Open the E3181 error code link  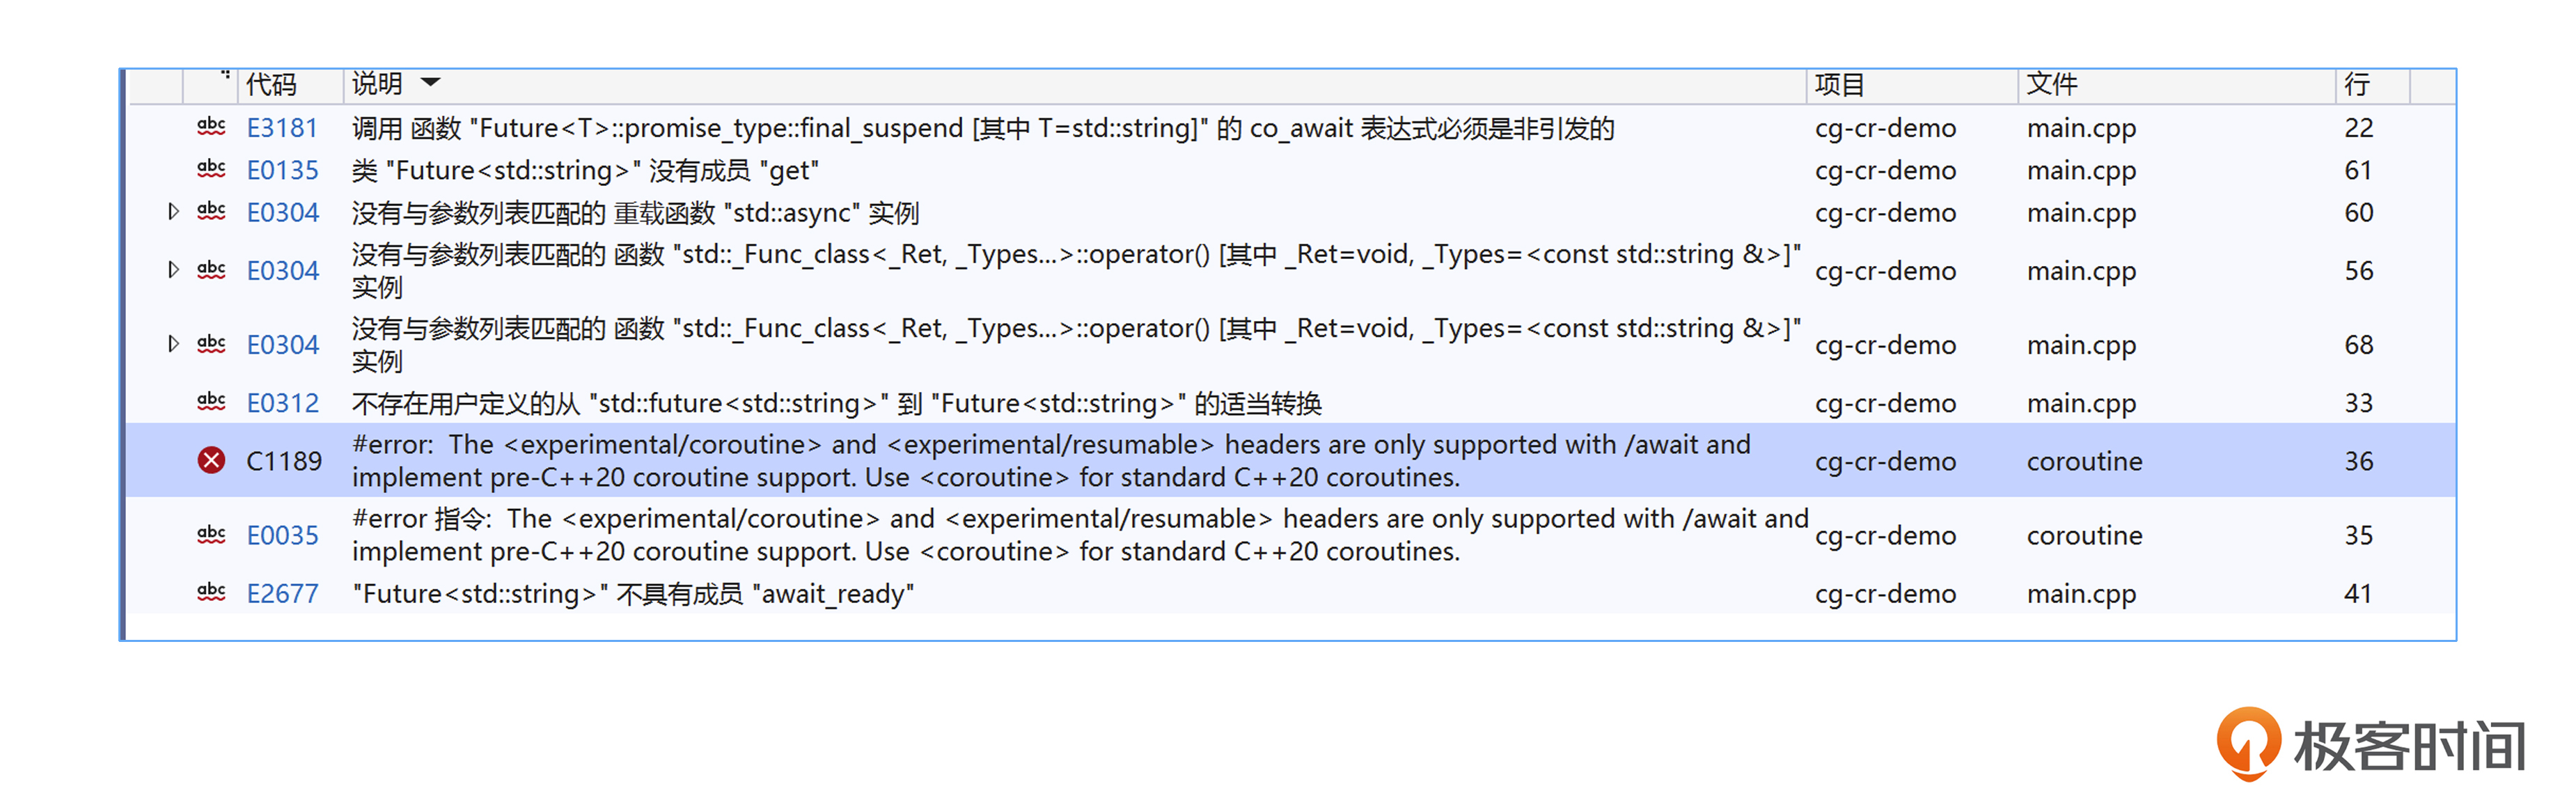click(282, 128)
